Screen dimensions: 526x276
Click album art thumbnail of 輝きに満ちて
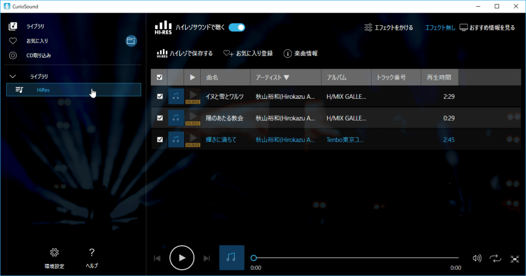coord(176,139)
